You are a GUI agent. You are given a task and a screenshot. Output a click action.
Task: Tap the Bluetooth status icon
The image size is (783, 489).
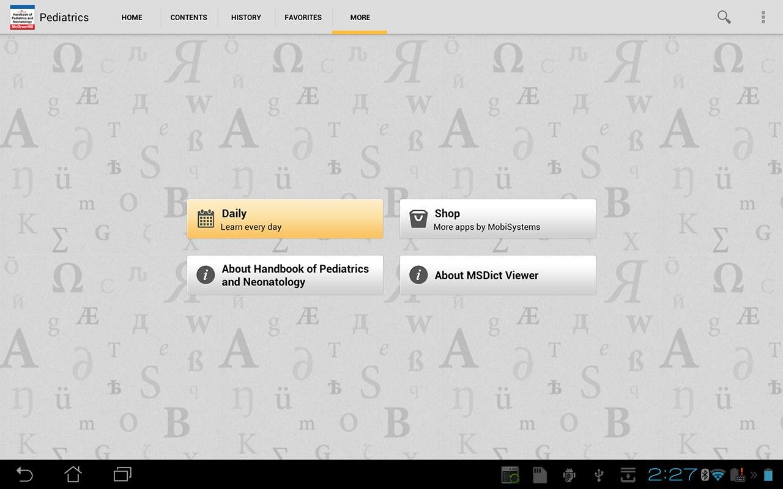coord(705,475)
